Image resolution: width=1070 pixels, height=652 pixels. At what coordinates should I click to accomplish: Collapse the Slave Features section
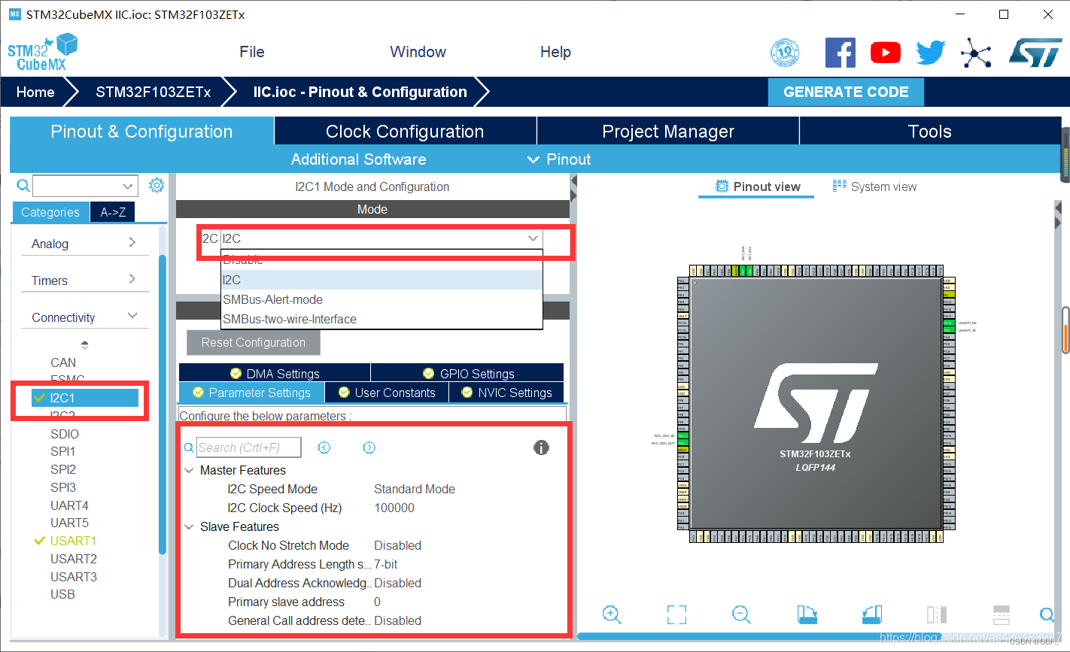[189, 526]
